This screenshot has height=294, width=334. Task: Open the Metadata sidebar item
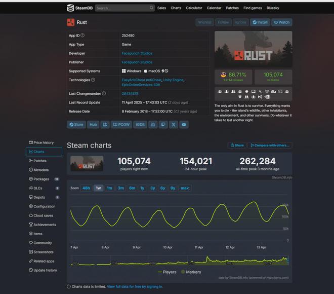(44, 170)
